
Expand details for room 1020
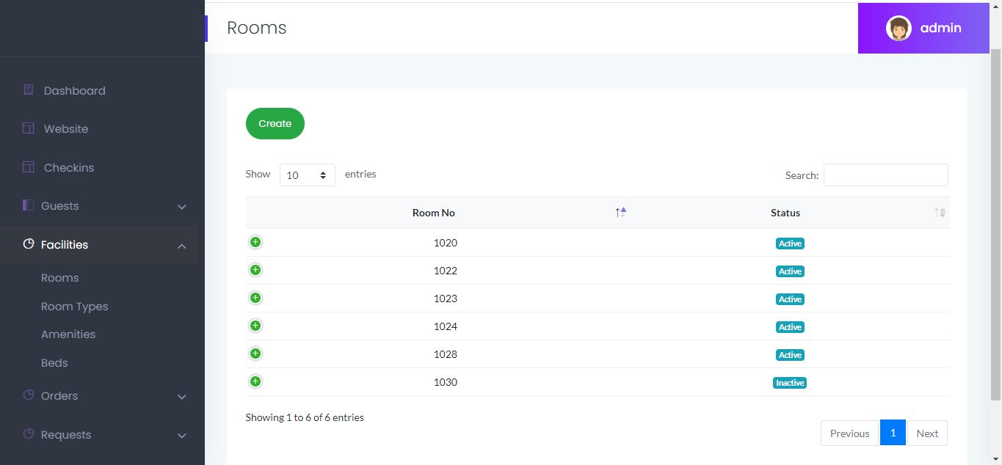[255, 242]
